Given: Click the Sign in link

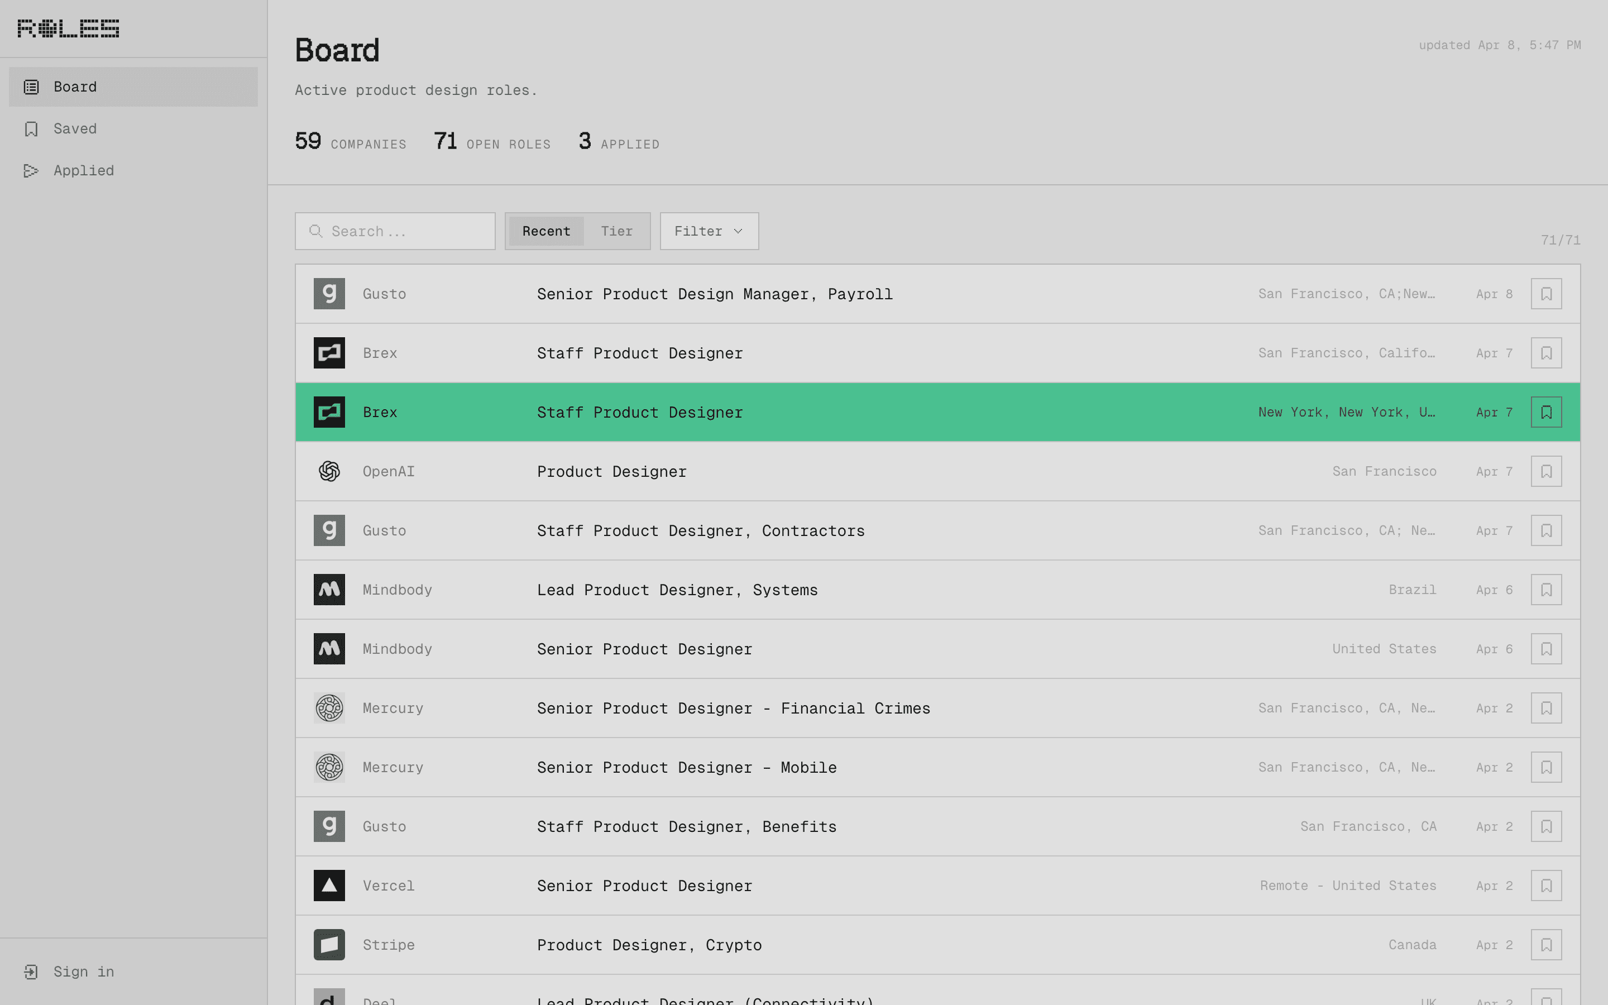Looking at the screenshot, I should point(83,971).
